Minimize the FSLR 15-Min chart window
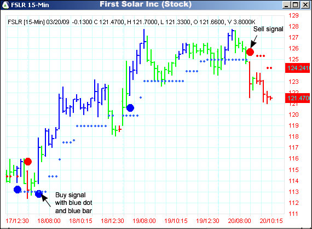Image resolution: width=312 pixels, height=229 pixels. pyautogui.click(x=286, y=4)
